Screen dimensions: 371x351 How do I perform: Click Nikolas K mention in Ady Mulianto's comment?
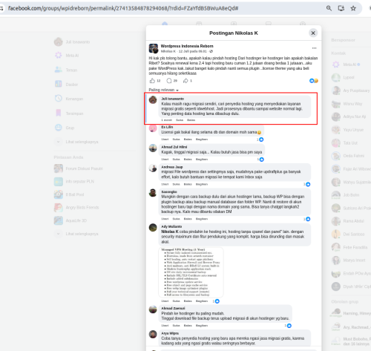(170, 232)
